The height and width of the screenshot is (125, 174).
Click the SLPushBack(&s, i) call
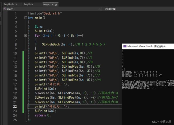click(x=57, y=44)
